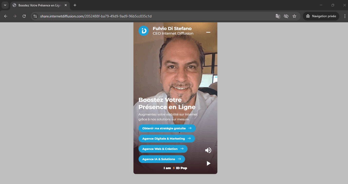Reload the page
The width and height of the screenshot is (348, 184).
[24, 16]
